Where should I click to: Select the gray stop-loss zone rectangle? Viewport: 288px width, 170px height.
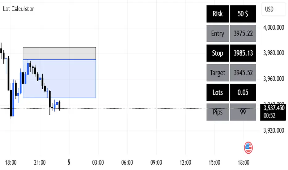point(59,53)
